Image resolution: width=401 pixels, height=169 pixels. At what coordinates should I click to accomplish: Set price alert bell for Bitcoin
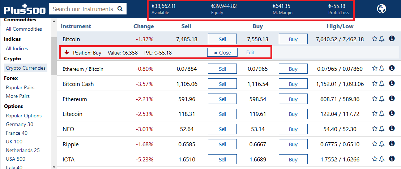pyautogui.click(x=381, y=39)
